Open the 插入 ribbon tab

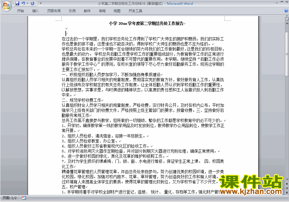(35, 11)
